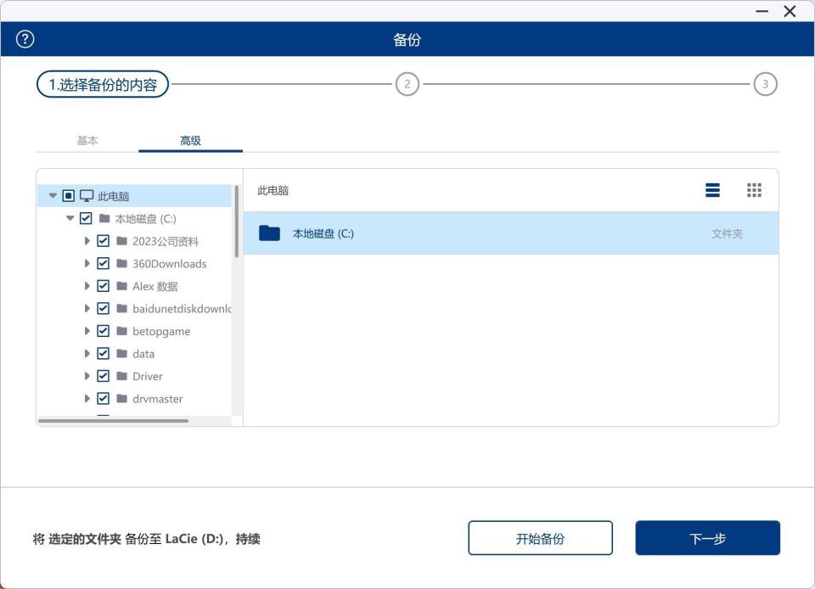Uncheck the betopgame checkbox
Screen dimensions: 815x589
point(103,331)
